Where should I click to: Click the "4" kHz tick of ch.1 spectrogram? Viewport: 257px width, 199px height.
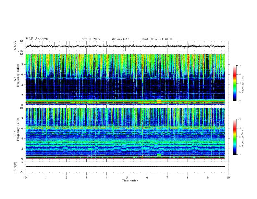click(x=22, y=85)
